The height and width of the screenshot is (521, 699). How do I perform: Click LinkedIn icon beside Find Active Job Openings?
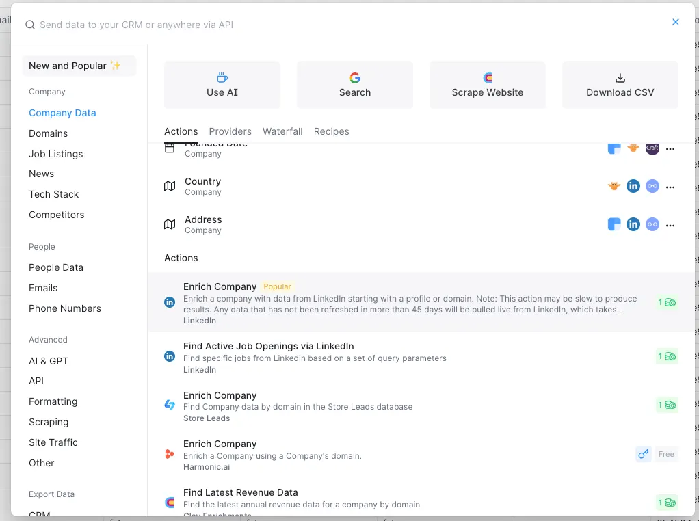[170, 356]
